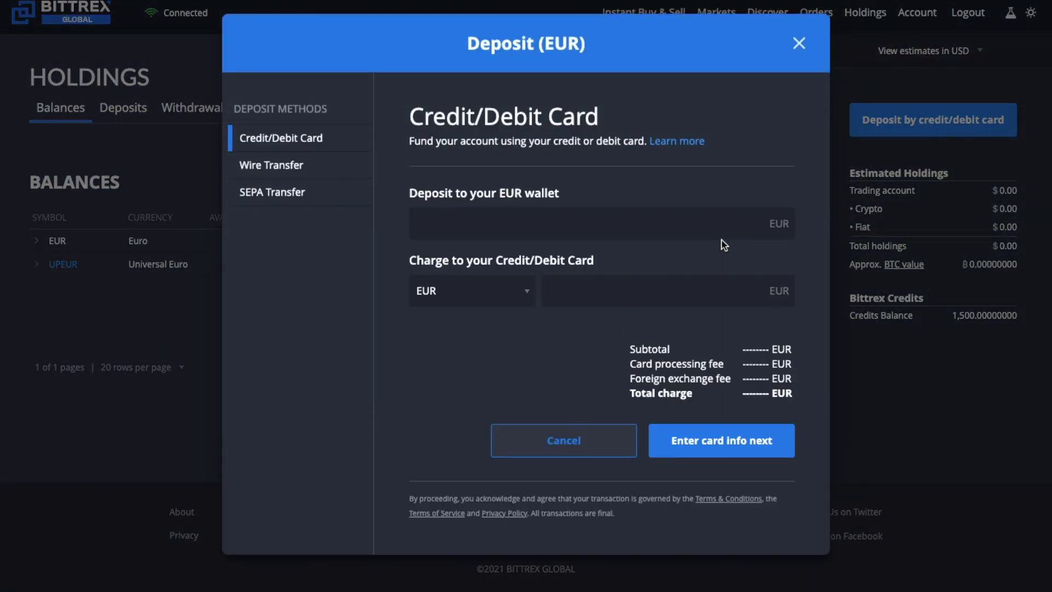Select the SEPA Transfer deposit method
Viewport: 1052px width, 592px height.
272,192
